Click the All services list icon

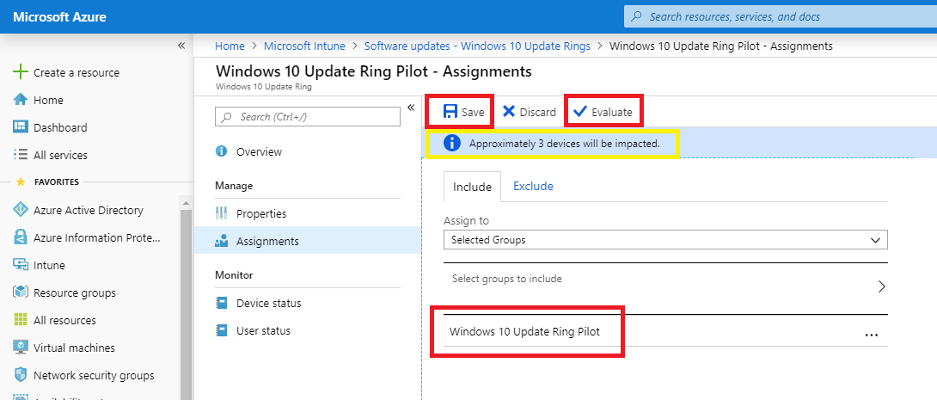pos(21,155)
